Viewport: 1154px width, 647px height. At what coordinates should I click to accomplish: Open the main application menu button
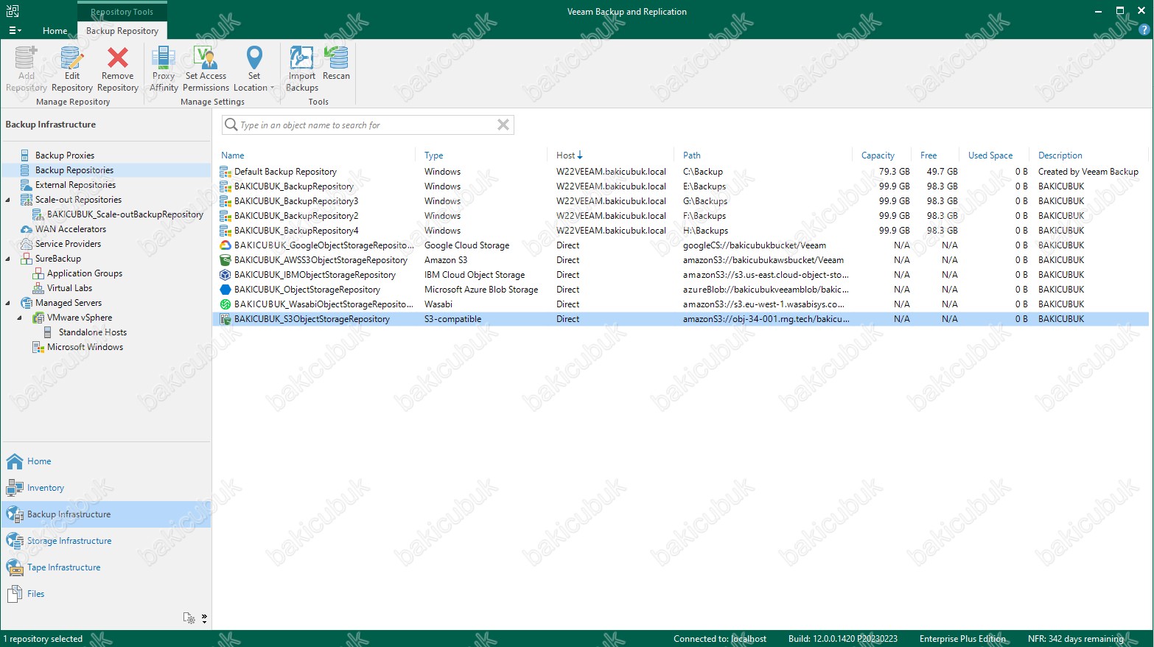pos(15,30)
